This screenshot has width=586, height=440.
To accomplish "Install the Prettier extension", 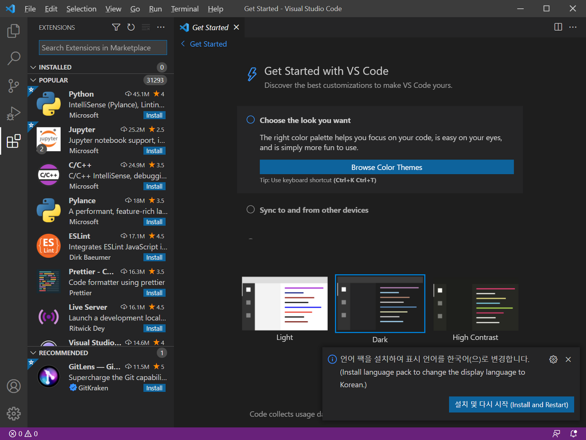I will (154, 293).
